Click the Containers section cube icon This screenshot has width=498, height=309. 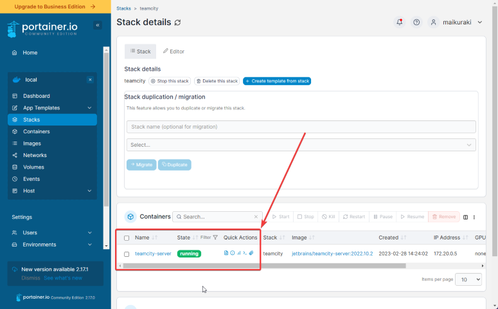pyautogui.click(x=130, y=217)
